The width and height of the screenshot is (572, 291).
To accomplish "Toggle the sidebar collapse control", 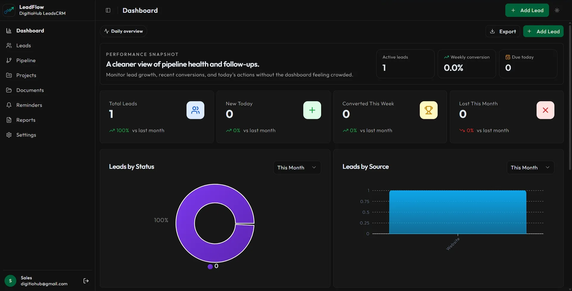I will pyautogui.click(x=108, y=10).
